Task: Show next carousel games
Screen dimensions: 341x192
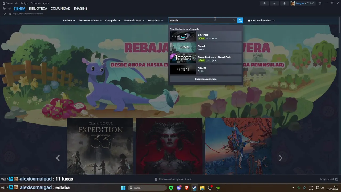Action: pos(281,158)
